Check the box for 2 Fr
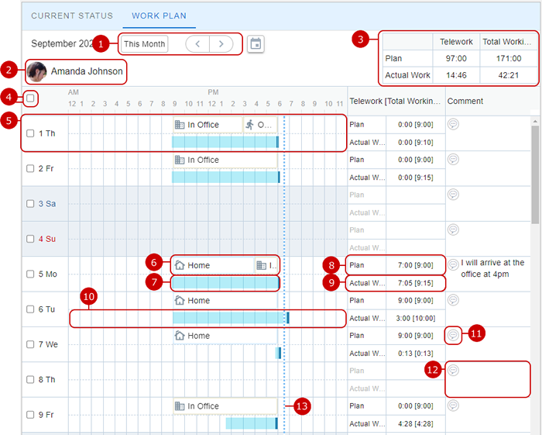The height and width of the screenshot is (435, 542). tap(30, 168)
